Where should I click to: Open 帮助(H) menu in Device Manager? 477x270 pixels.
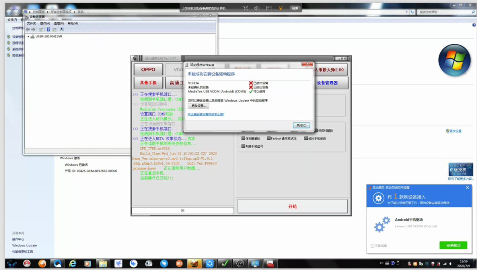coord(73,23)
